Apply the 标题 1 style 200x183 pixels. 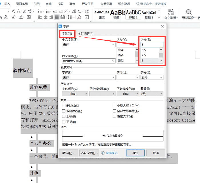pos(118,14)
